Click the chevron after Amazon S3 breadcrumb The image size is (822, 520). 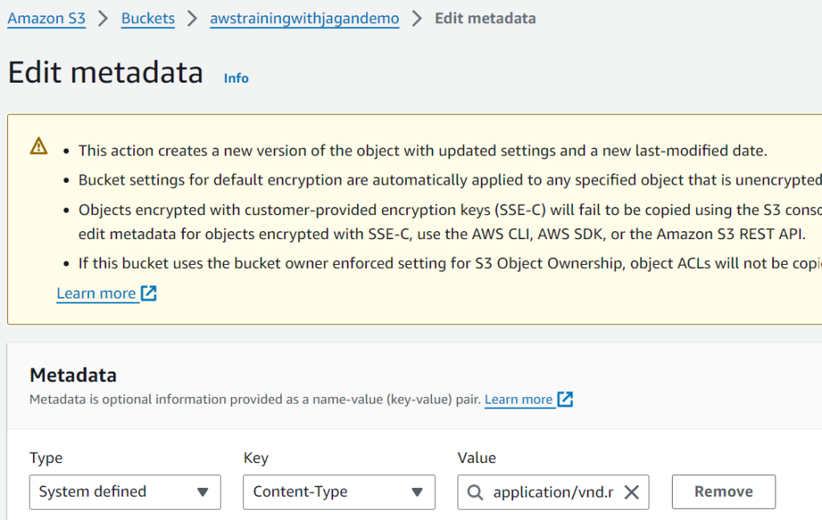click(103, 18)
